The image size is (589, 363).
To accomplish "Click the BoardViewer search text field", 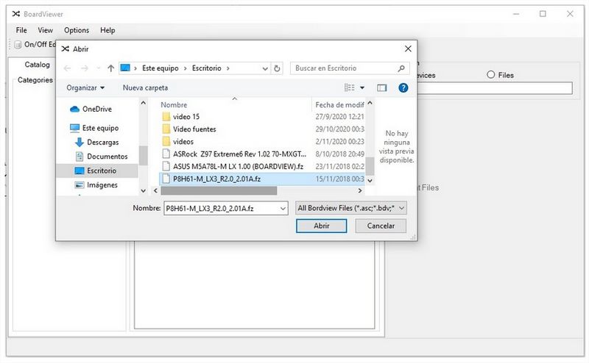I will tap(495, 88).
